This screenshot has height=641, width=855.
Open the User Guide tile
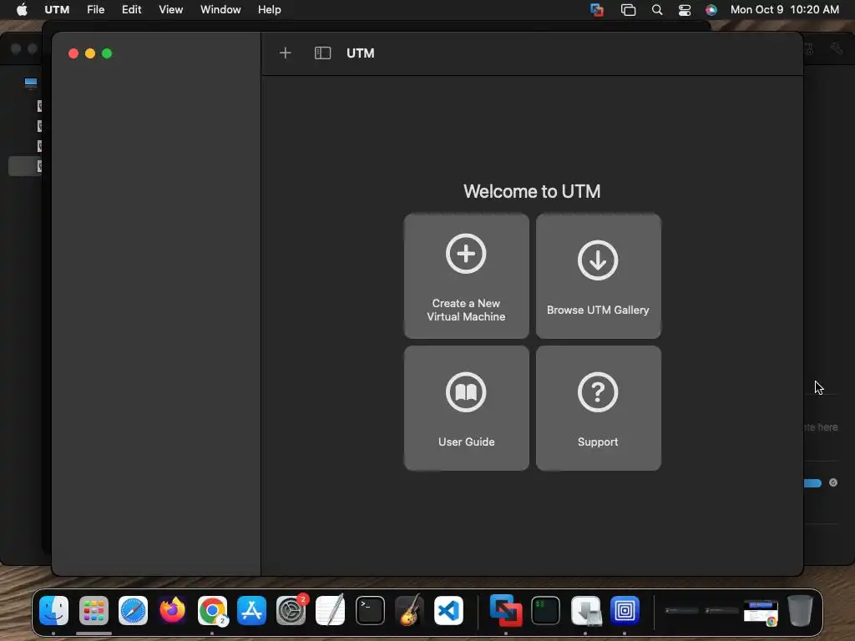click(466, 407)
